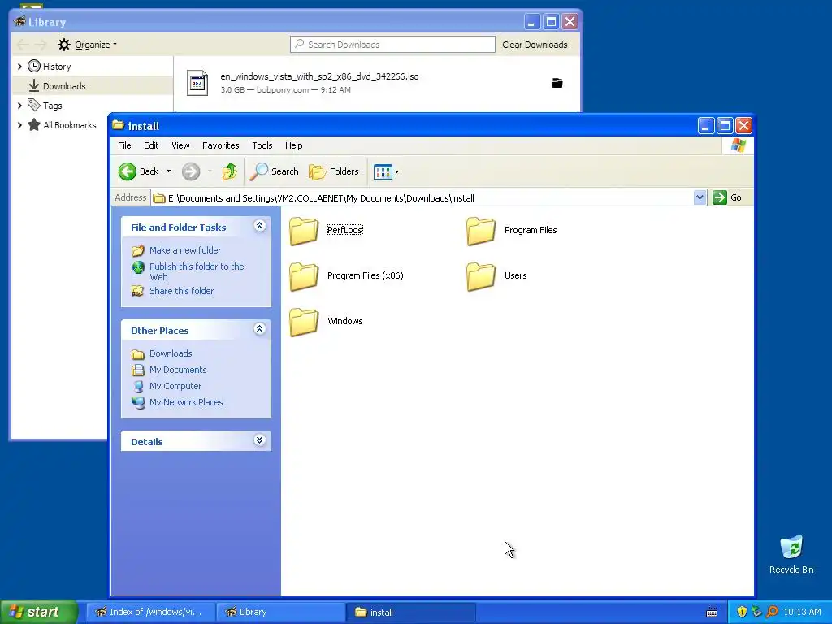The height and width of the screenshot is (624, 832).
Task: Select Tags in Library sidebar
Action: click(x=53, y=106)
